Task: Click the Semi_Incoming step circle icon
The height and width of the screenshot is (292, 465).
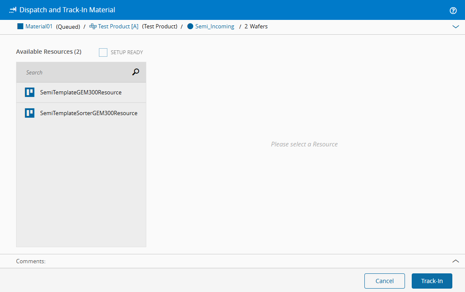Action: coord(190,26)
